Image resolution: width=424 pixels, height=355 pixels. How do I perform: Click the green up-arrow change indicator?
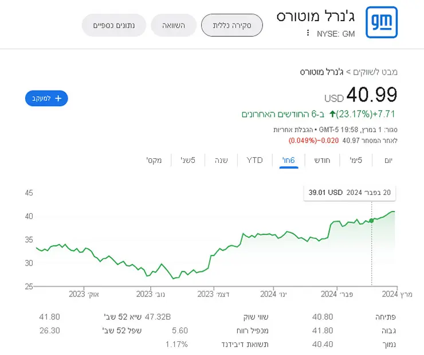click(x=332, y=114)
